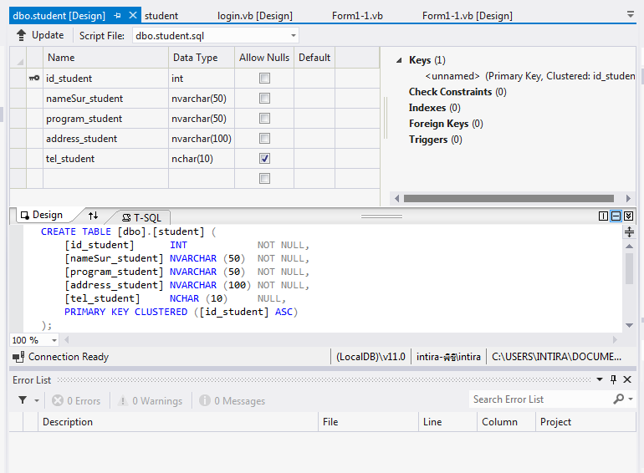Screen dimensions: 644x473
Task: Click the (LocalDB)\v11.0 status entry
Action: (371, 357)
